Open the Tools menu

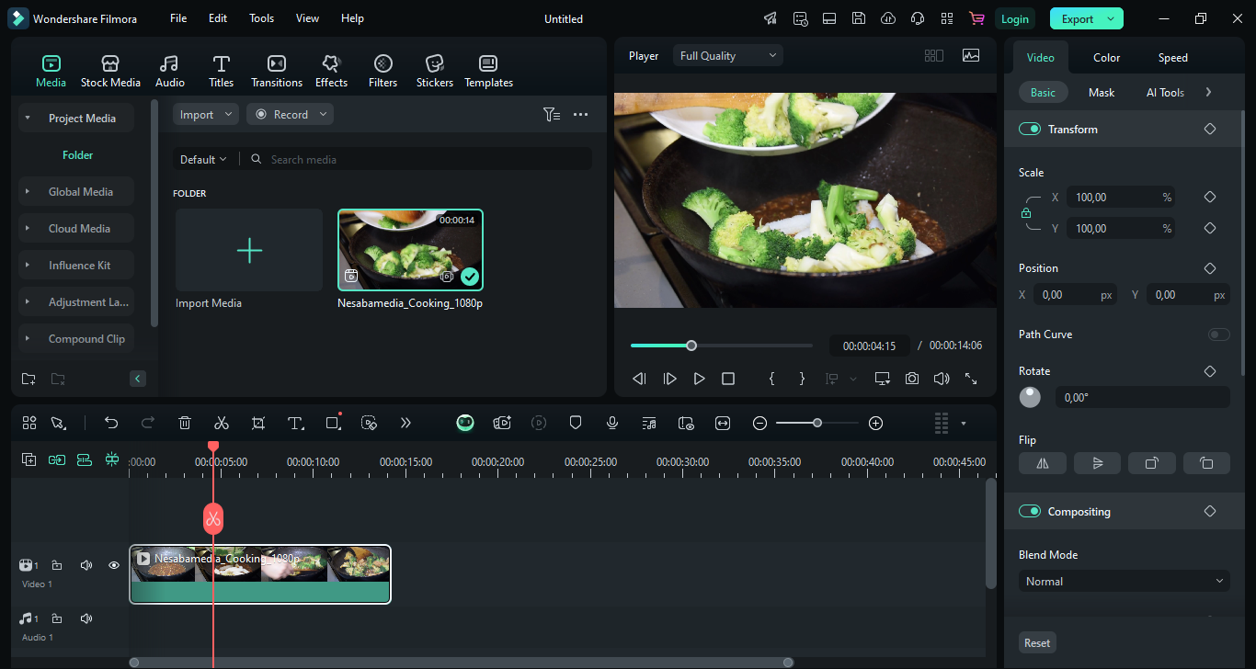tap(261, 18)
